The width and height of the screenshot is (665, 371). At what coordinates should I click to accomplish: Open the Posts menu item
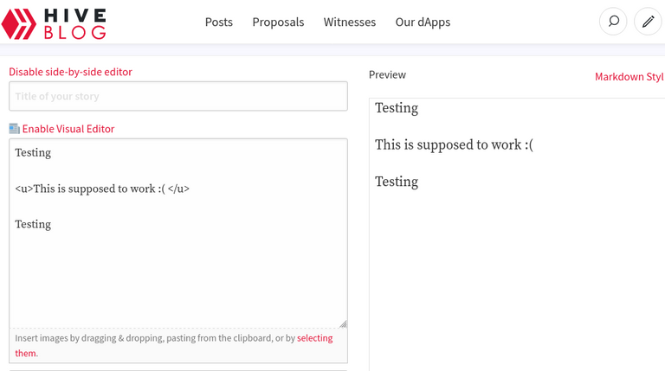pos(219,22)
